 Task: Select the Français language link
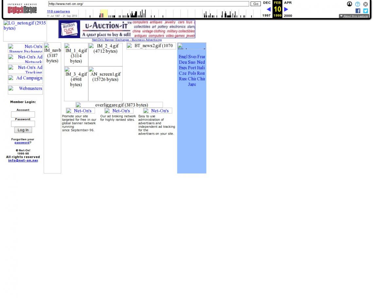[201, 57]
